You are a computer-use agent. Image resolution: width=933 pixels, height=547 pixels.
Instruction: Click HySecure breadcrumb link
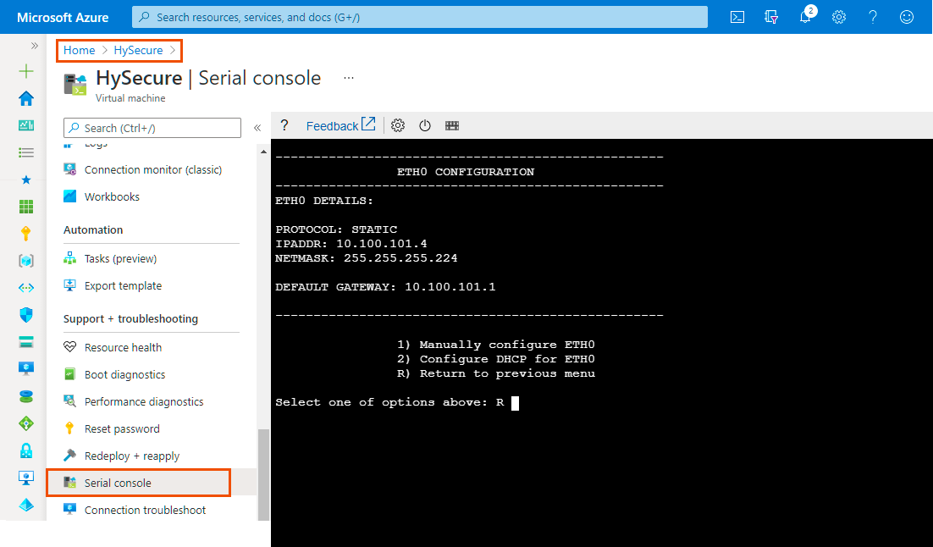138,51
